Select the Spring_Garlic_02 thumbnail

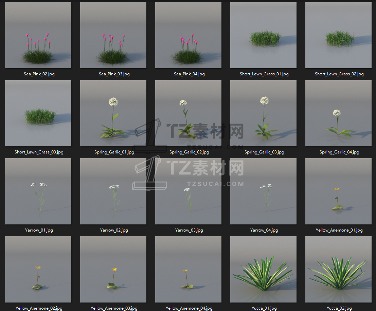pos(188,113)
